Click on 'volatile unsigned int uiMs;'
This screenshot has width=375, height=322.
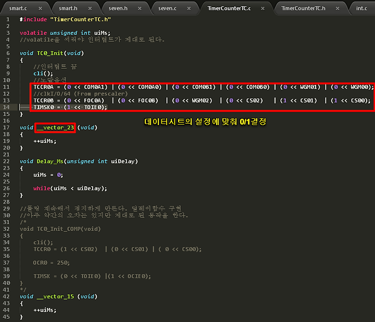click(65, 33)
